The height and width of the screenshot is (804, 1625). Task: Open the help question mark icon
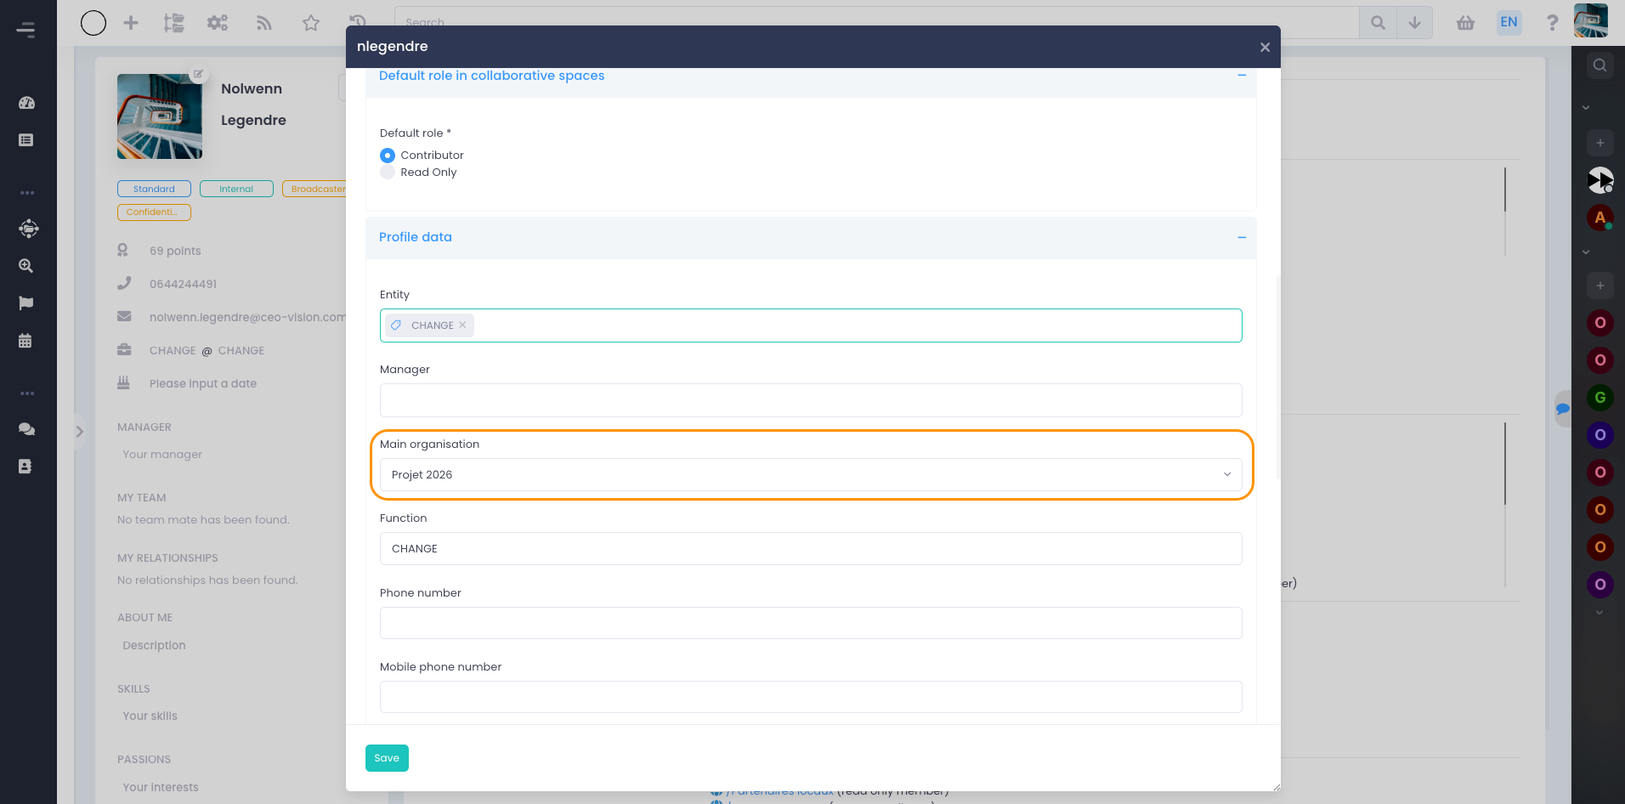coord(1553,23)
